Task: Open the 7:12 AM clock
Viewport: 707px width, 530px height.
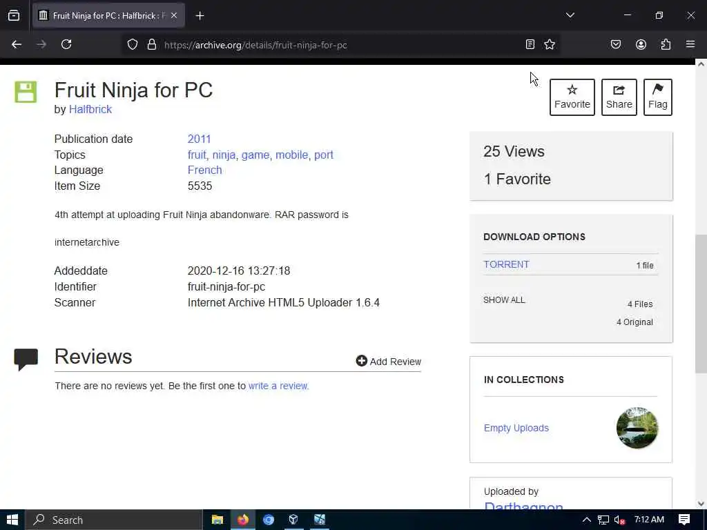Action: (x=649, y=520)
